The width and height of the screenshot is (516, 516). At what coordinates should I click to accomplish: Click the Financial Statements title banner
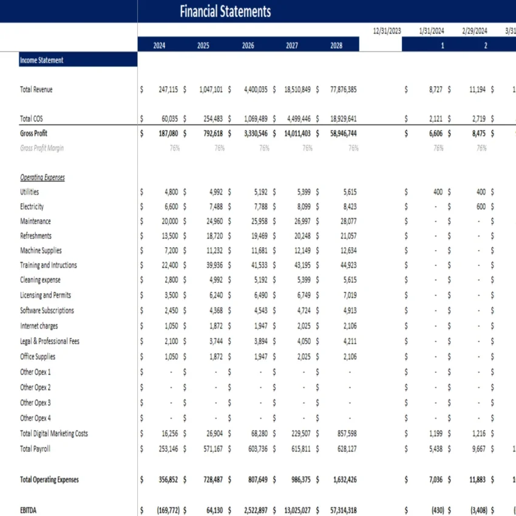pyautogui.click(x=225, y=12)
